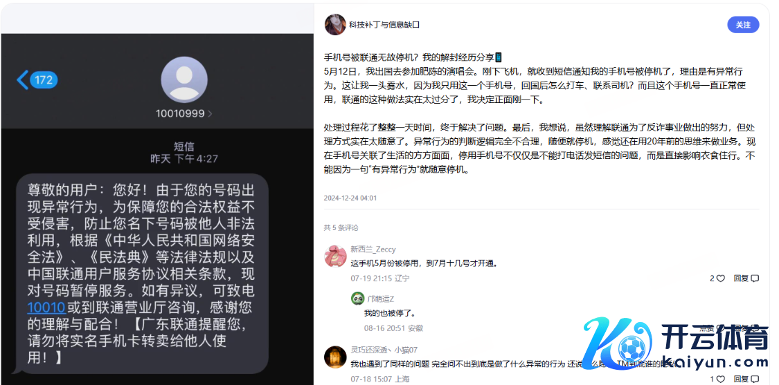Follow the author with 关注 button

point(743,25)
